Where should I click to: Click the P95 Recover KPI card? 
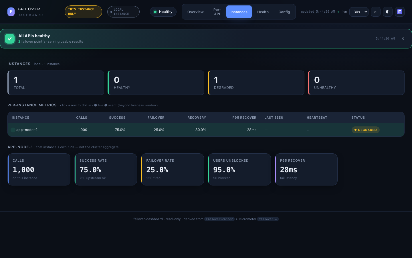pos(306,169)
